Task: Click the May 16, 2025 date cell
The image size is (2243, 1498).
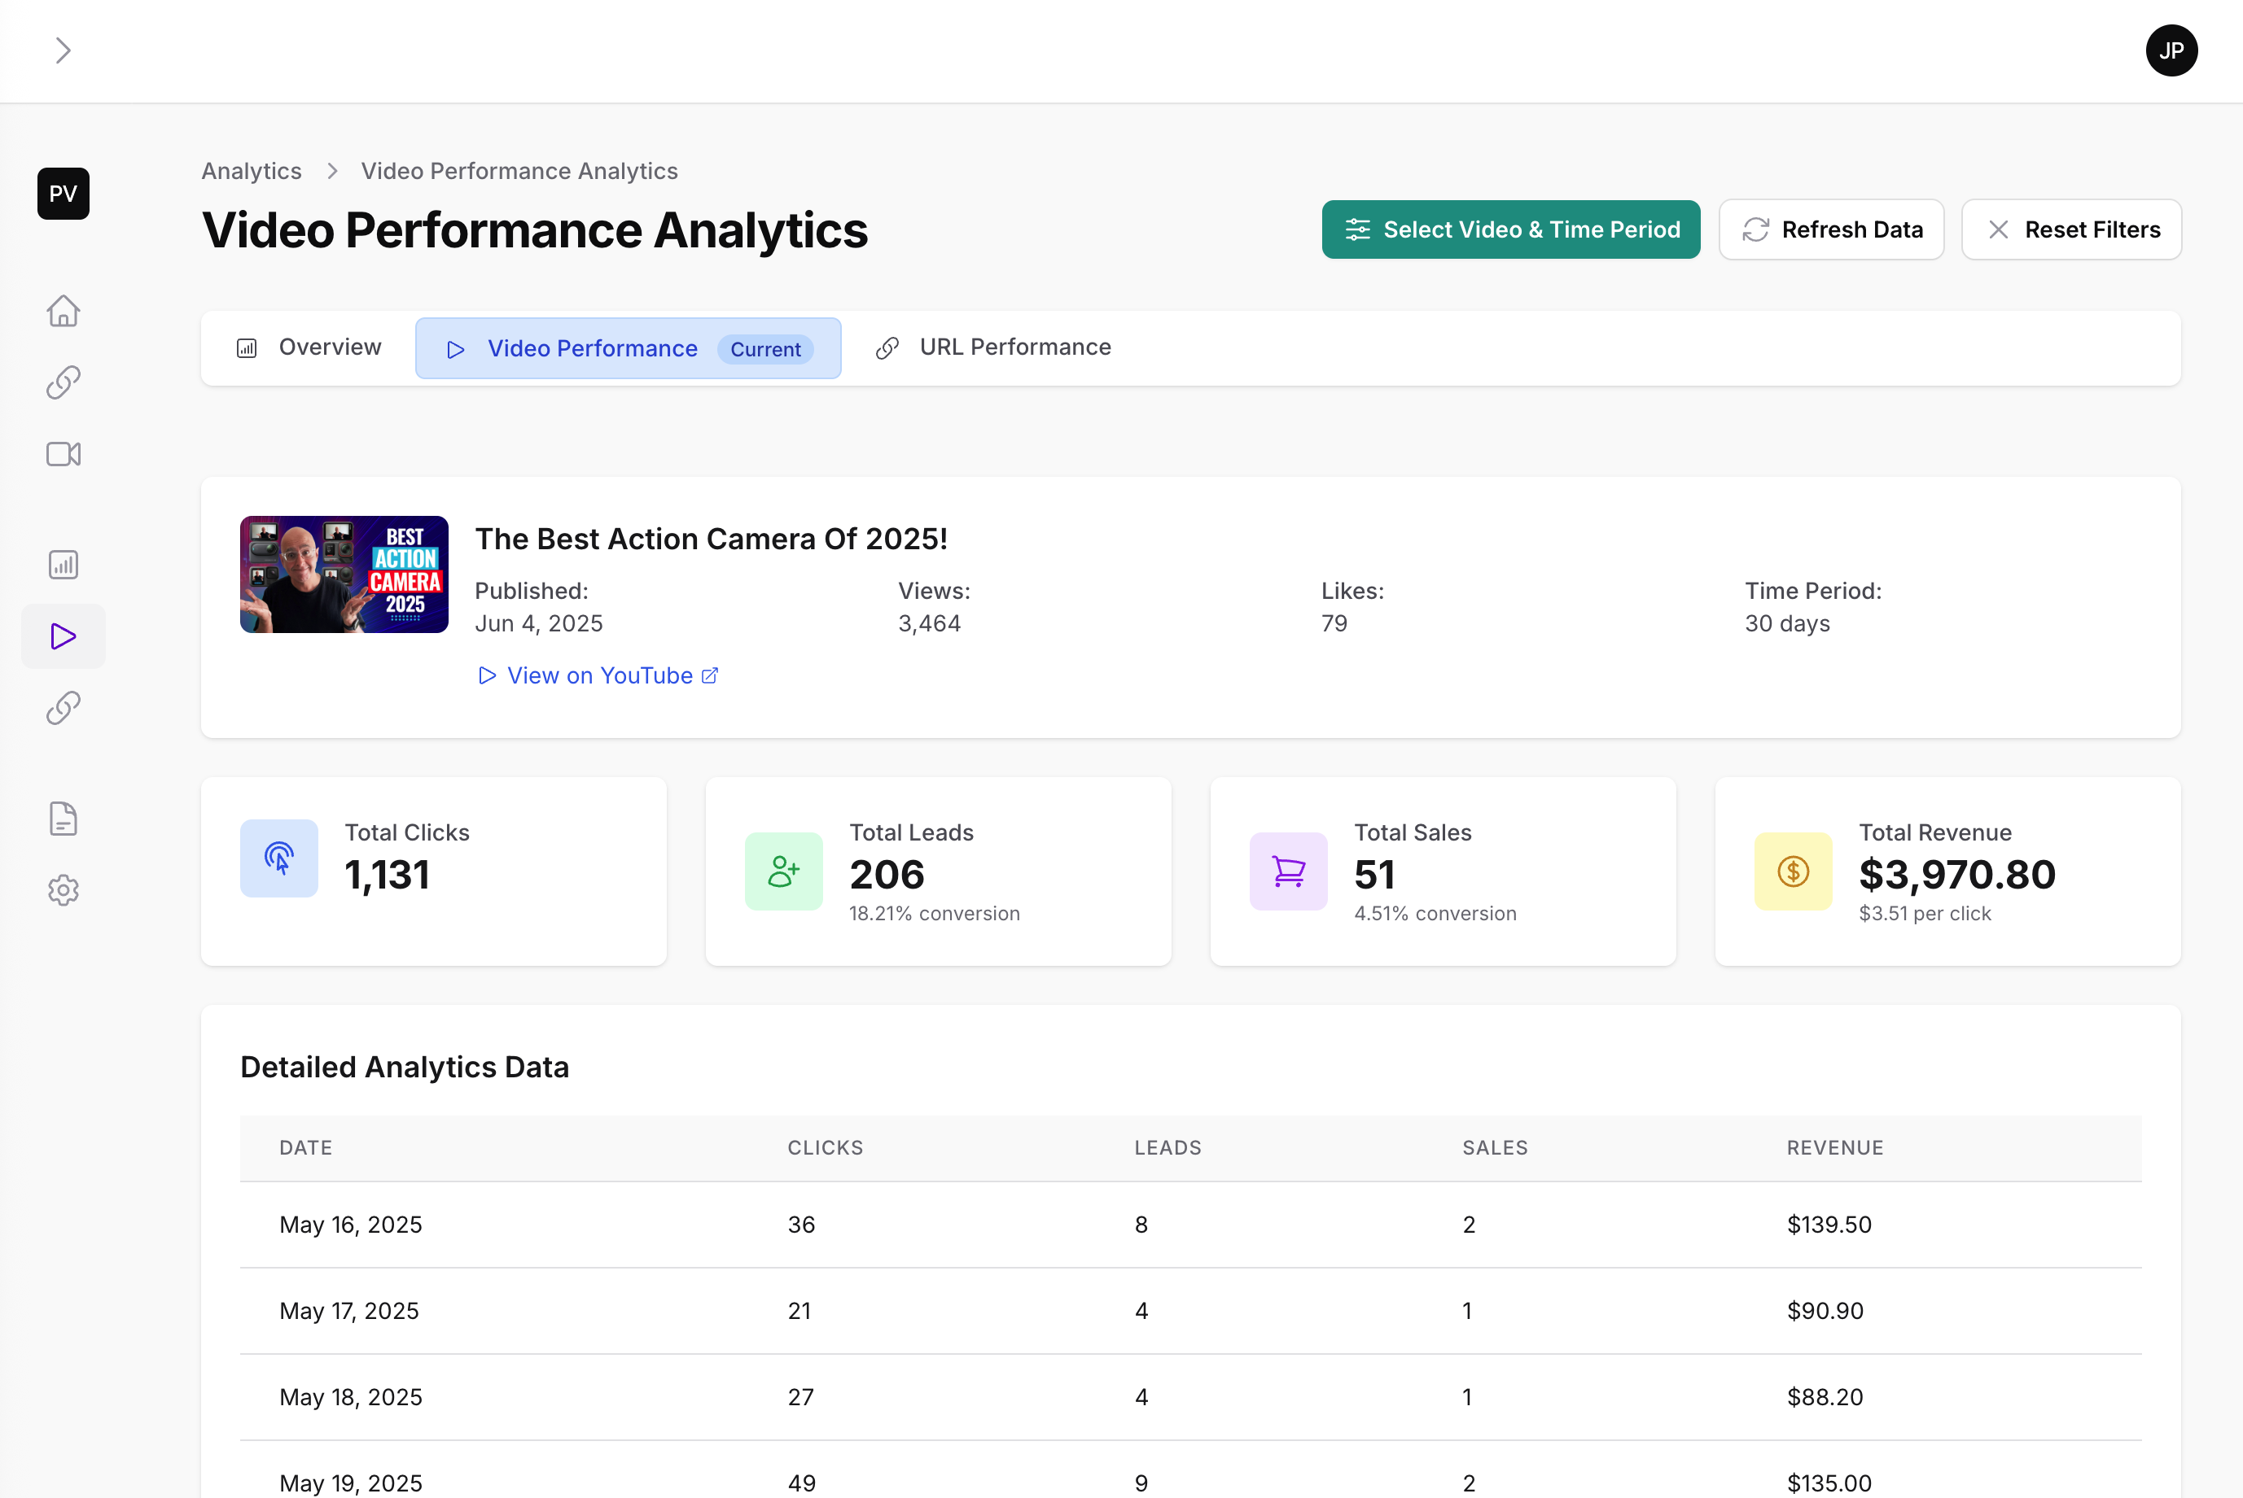Action: coord(351,1225)
